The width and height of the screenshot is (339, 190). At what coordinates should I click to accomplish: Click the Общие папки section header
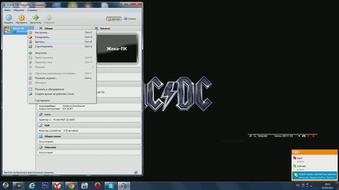89,136
